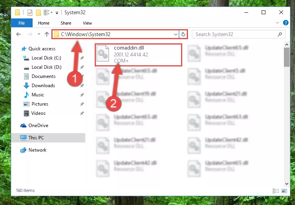Switch to Large icons view in status bar
295x205 pixels.
click(284, 191)
